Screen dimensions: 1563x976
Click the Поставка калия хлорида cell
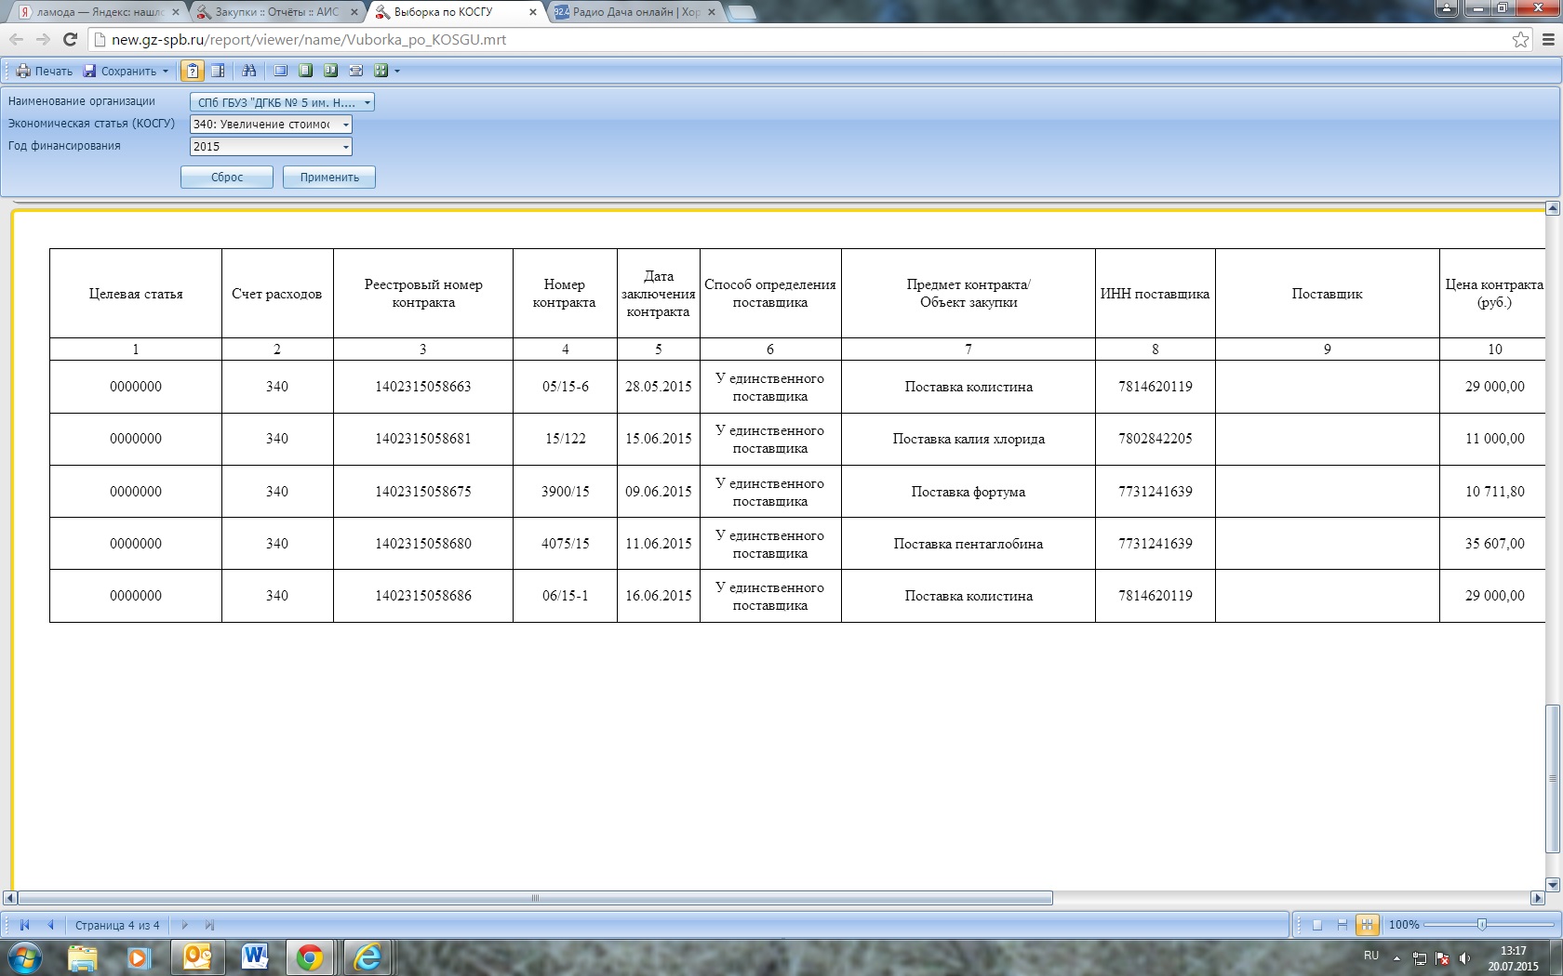[969, 439]
